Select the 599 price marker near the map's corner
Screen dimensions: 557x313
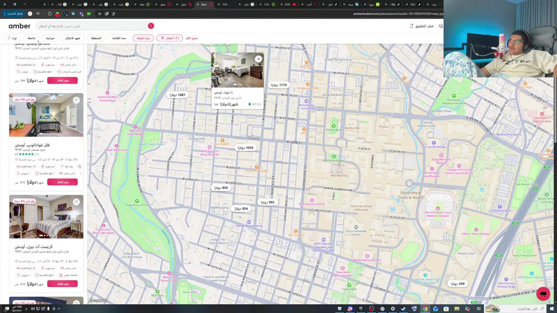click(x=458, y=284)
